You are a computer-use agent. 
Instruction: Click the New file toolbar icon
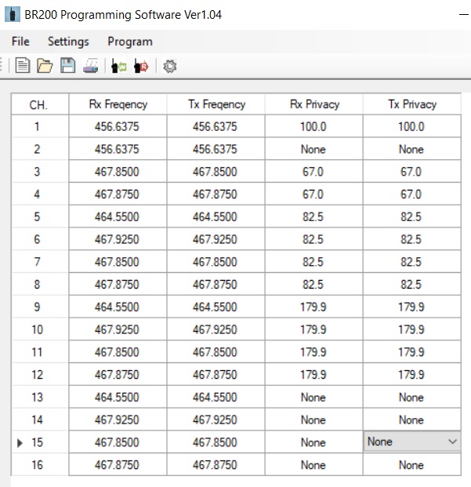[23, 66]
